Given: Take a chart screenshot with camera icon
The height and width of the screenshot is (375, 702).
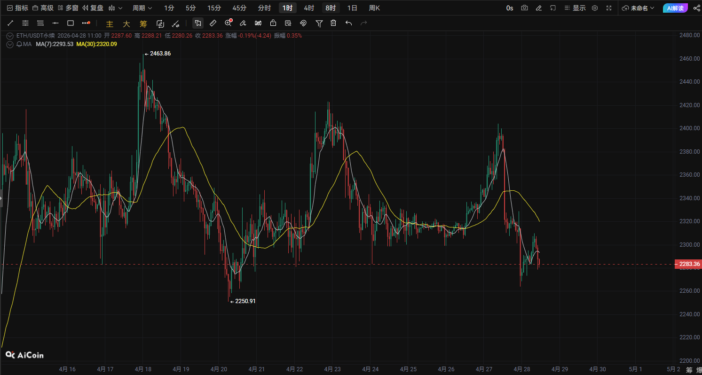Looking at the screenshot, I should [x=524, y=8].
